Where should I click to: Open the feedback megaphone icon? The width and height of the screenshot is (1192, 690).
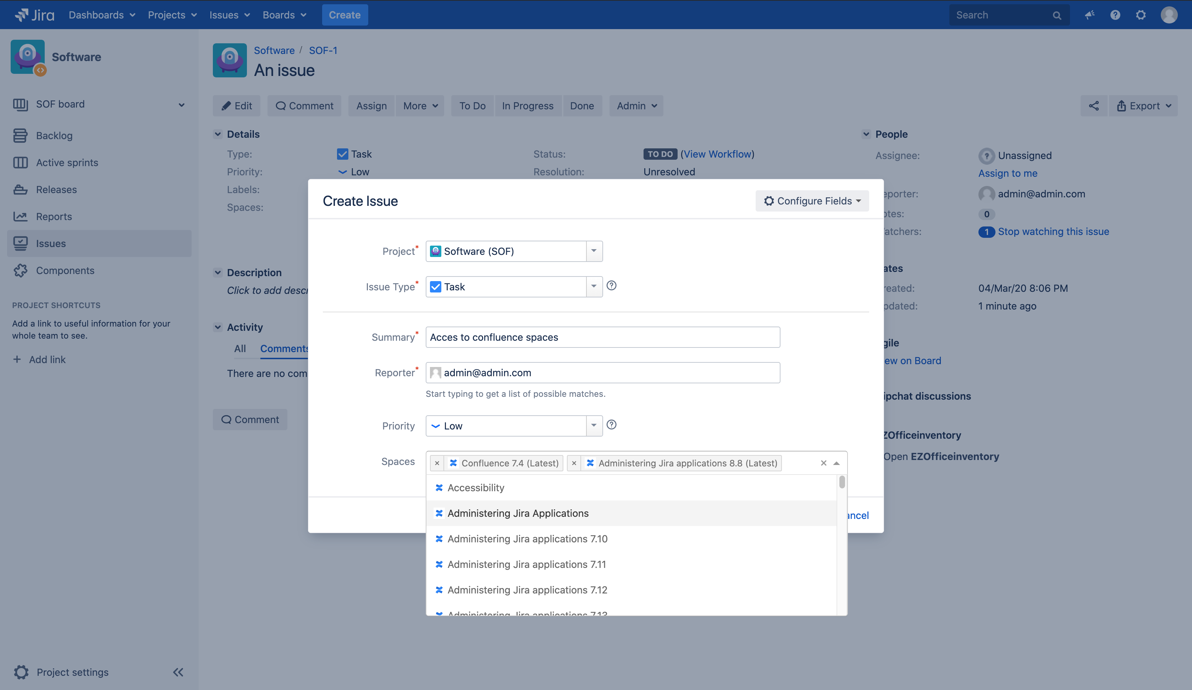pos(1089,15)
